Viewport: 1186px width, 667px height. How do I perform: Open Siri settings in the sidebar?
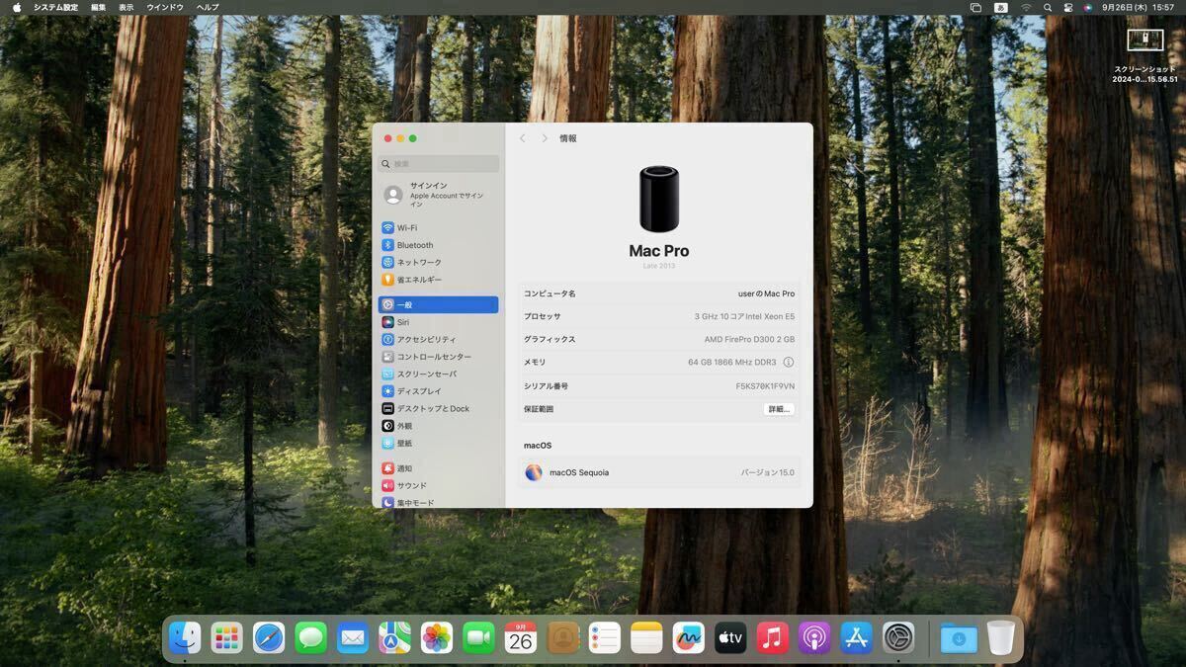point(438,322)
